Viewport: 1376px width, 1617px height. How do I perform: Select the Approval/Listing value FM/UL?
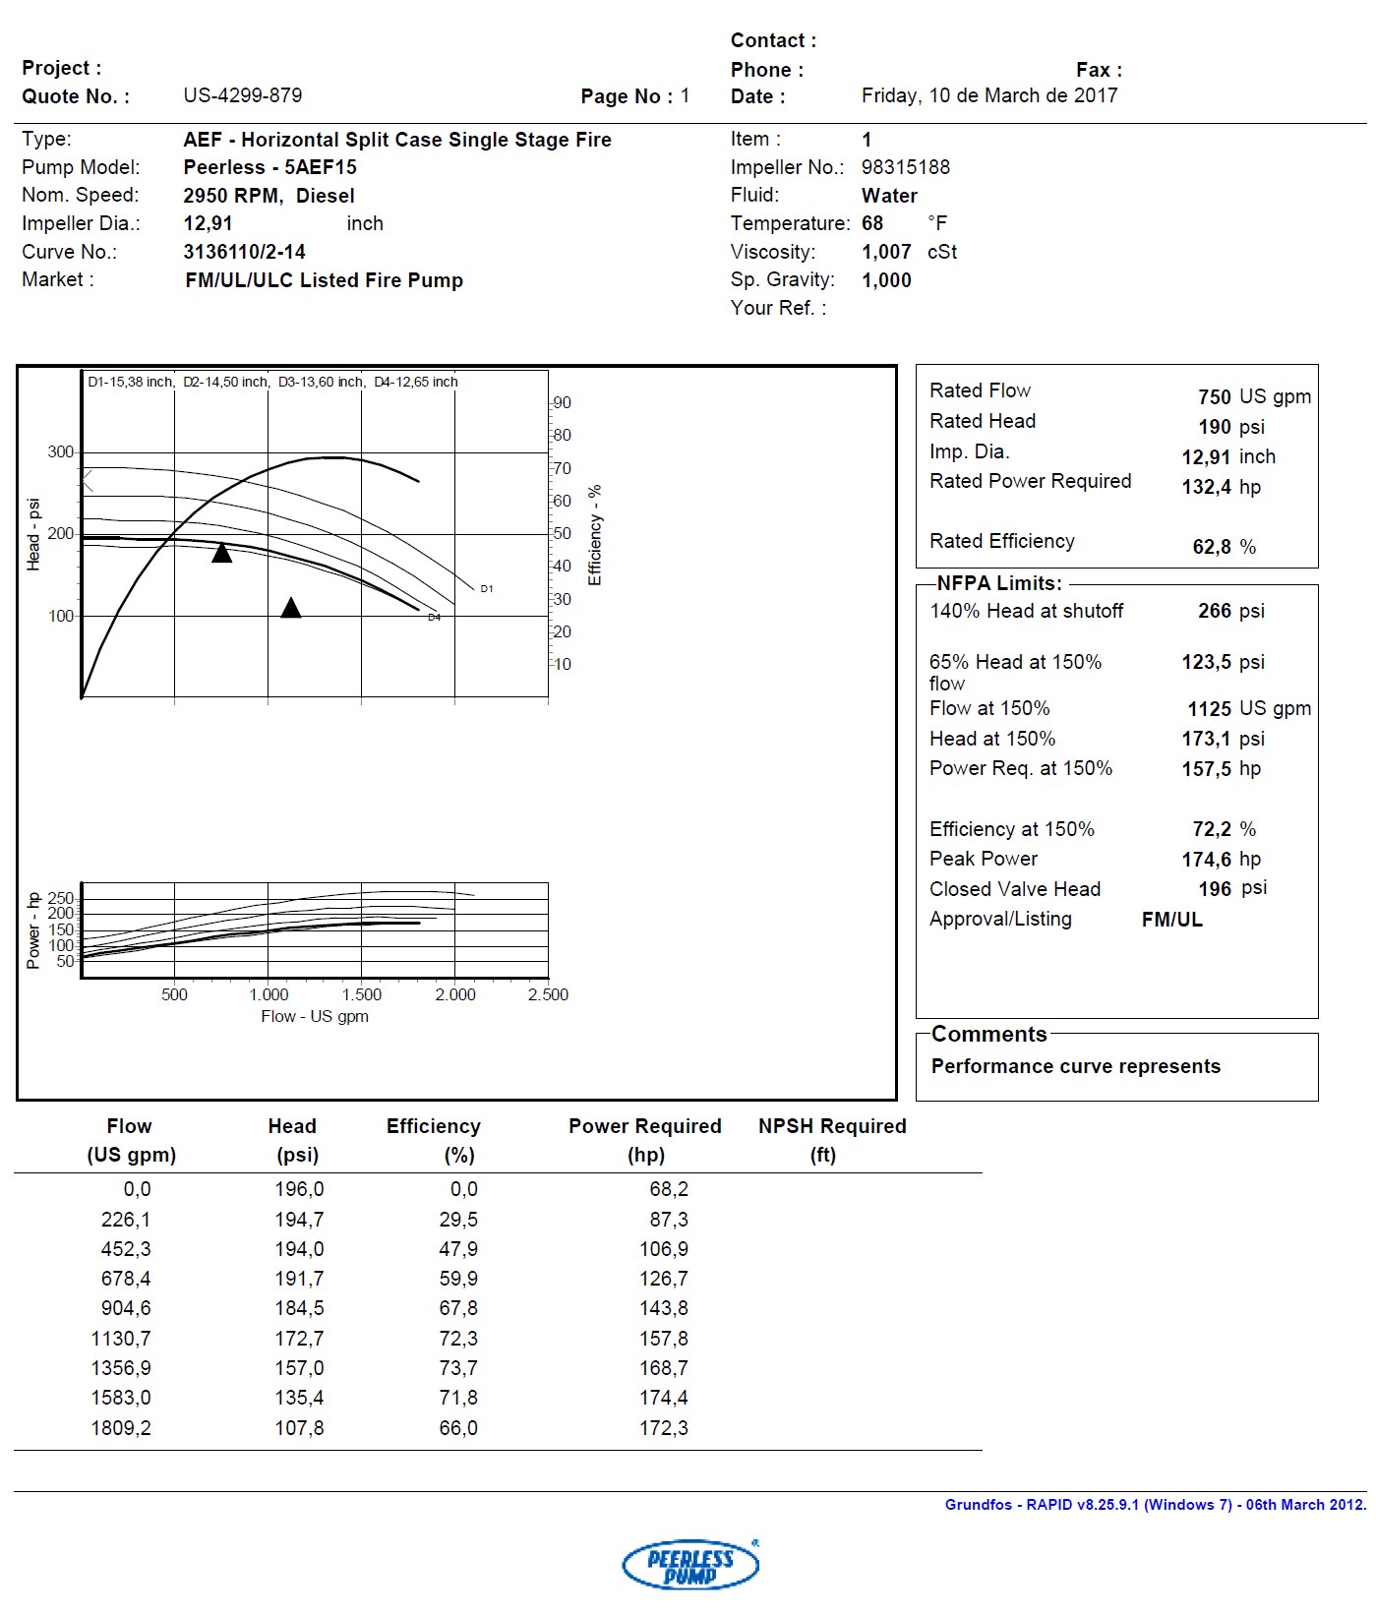pyautogui.click(x=1172, y=920)
